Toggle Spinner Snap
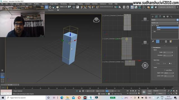The height and width of the screenshot is (100, 179). pos(93,7)
